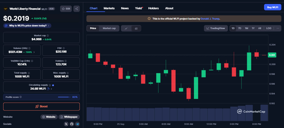This screenshot has width=284, height=128.
Task: Set chart range to 1D
Action: tap(233, 28)
